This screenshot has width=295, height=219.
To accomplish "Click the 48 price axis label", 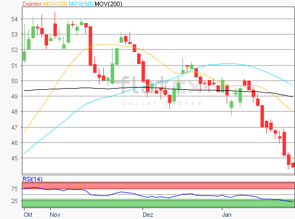I will [x=14, y=112].
